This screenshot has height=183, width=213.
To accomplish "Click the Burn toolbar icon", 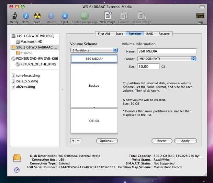I will (37, 16).
